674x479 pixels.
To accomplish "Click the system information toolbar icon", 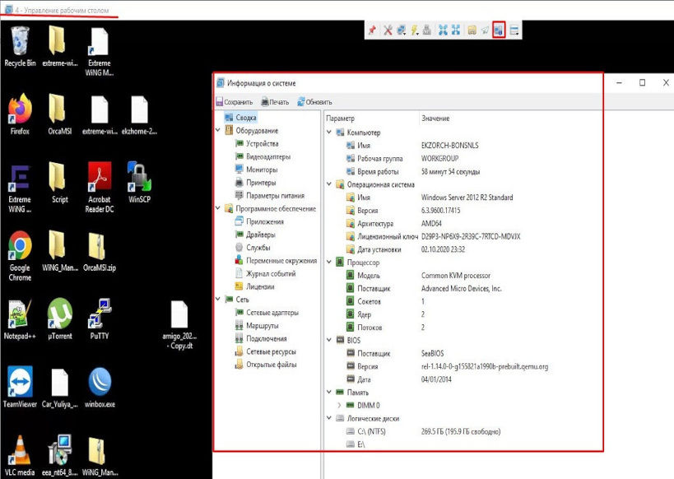I will (499, 30).
